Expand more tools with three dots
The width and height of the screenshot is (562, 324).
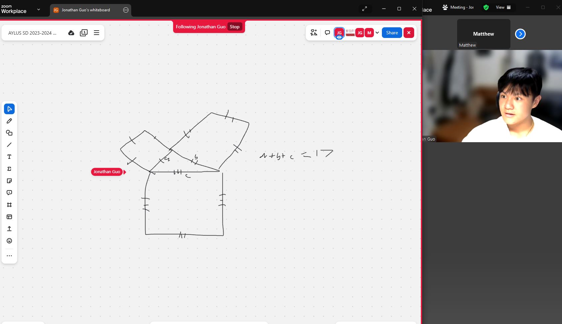coord(9,256)
